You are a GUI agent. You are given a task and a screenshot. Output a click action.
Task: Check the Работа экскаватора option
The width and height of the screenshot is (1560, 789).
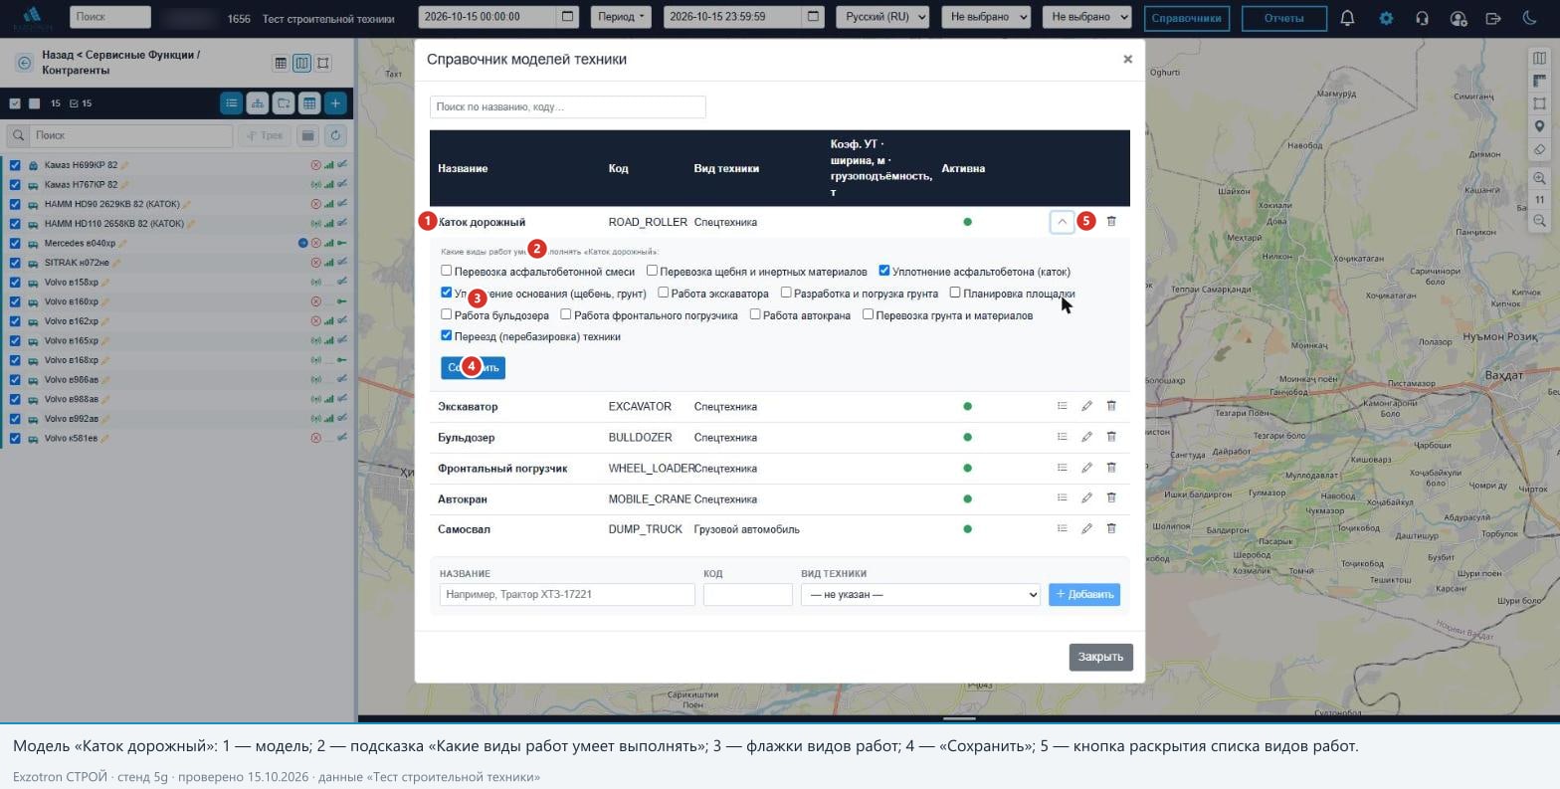point(663,293)
